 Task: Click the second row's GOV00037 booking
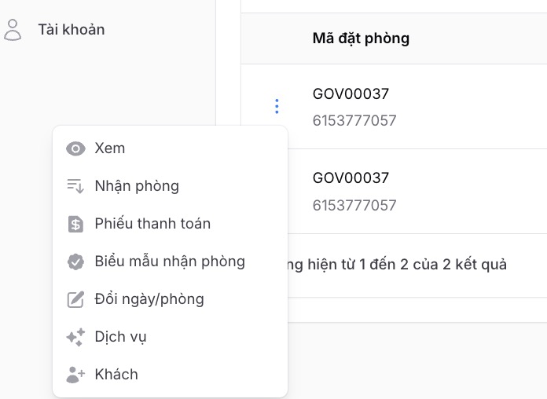click(351, 178)
